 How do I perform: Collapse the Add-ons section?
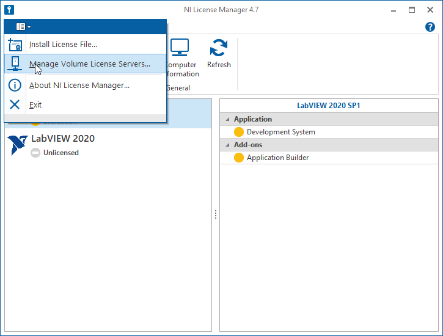coord(227,145)
